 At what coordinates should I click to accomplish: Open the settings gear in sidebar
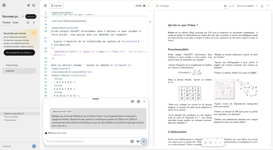coord(29,5)
